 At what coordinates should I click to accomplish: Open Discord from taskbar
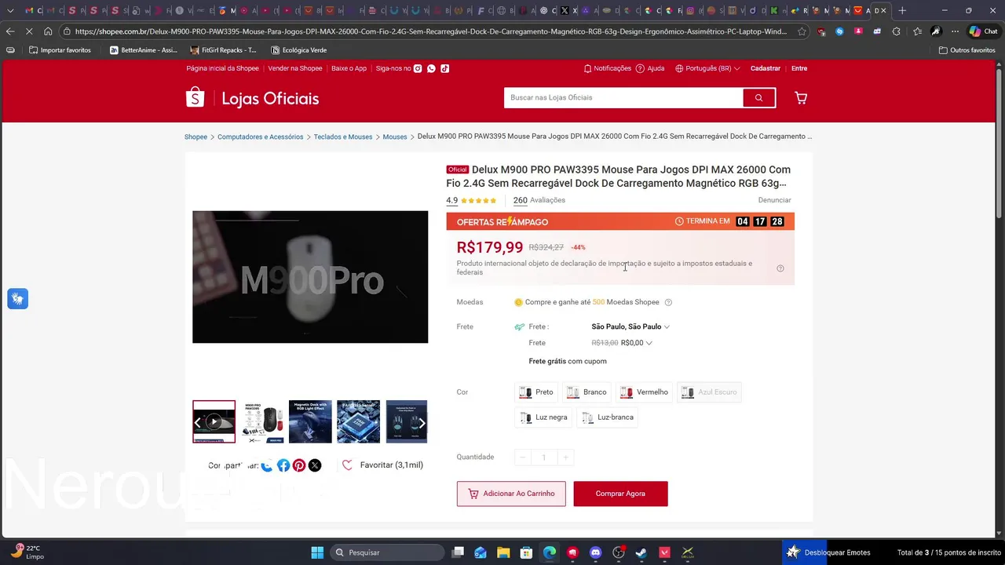[x=595, y=552]
